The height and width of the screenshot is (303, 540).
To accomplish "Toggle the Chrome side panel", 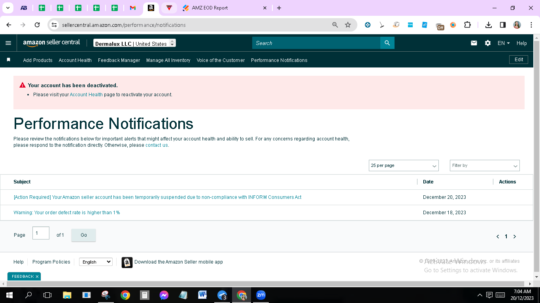I will [x=503, y=25].
